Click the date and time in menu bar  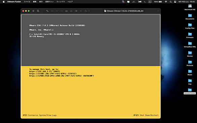tap(187, 2)
